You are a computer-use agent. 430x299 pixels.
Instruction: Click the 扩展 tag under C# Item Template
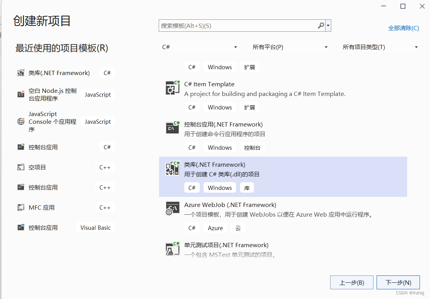tap(249, 108)
